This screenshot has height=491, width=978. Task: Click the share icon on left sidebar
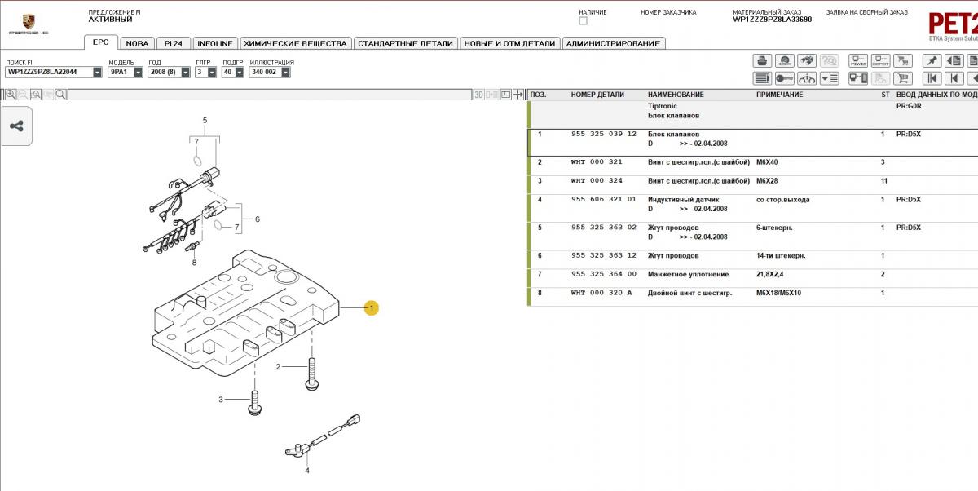16,126
